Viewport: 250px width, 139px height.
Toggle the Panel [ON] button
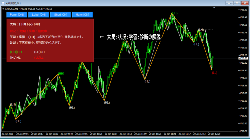(x=17, y=15)
